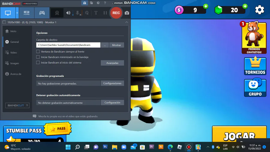270x152 pixels.
Task: Switch to HDMI device recording mode
Action: [x=26, y=13]
